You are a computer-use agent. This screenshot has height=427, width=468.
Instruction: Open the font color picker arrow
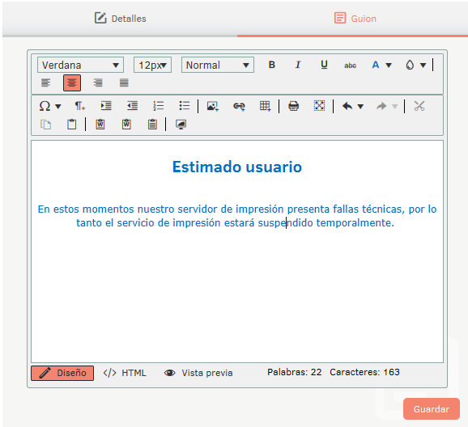click(389, 65)
